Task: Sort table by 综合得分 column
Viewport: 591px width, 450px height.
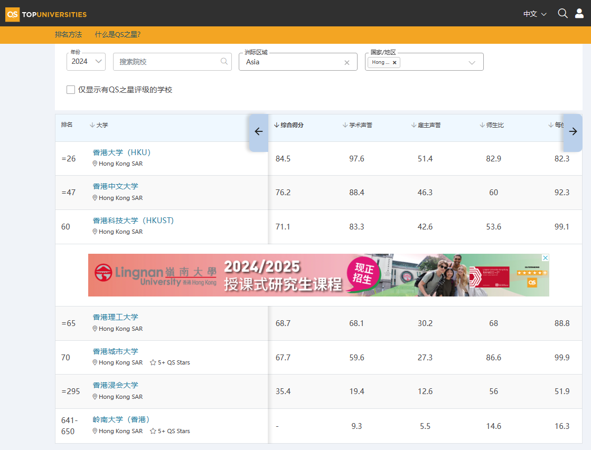Action: (289, 125)
